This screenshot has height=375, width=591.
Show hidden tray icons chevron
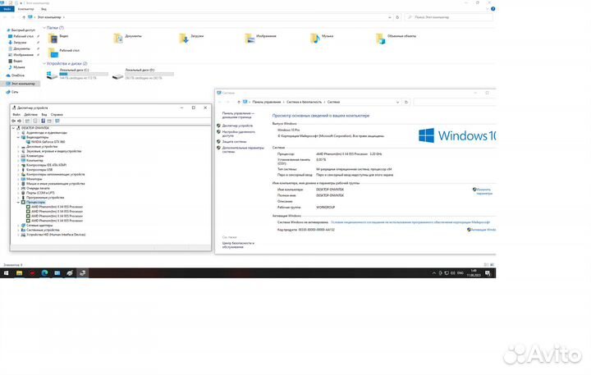434,273
